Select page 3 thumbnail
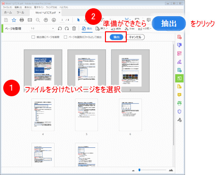 (130, 71)
